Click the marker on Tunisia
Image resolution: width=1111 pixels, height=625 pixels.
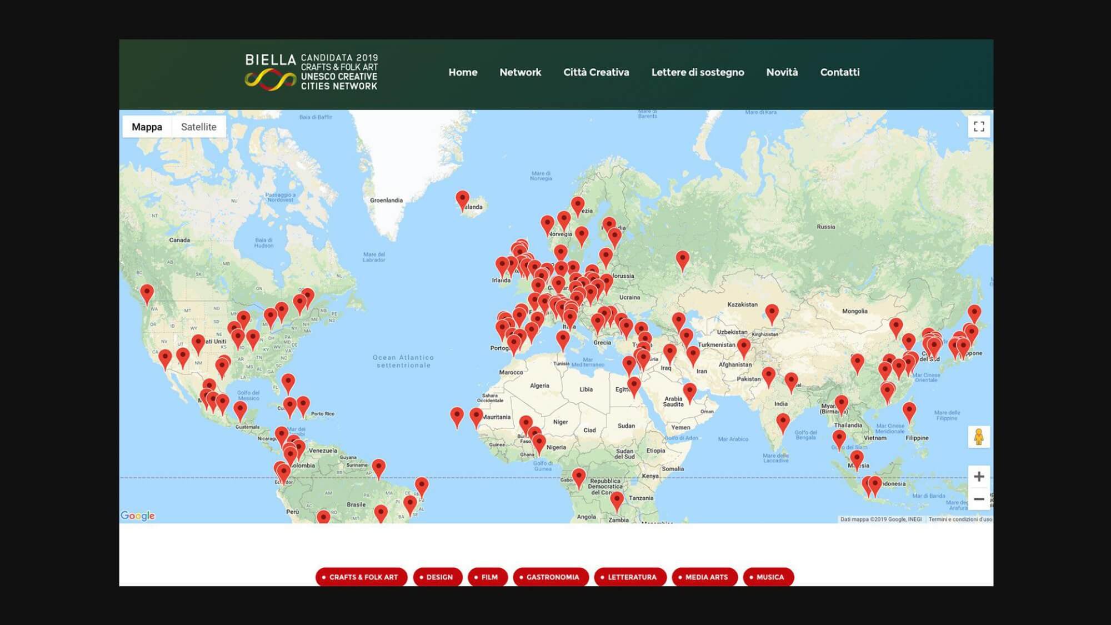tap(563, 341)
